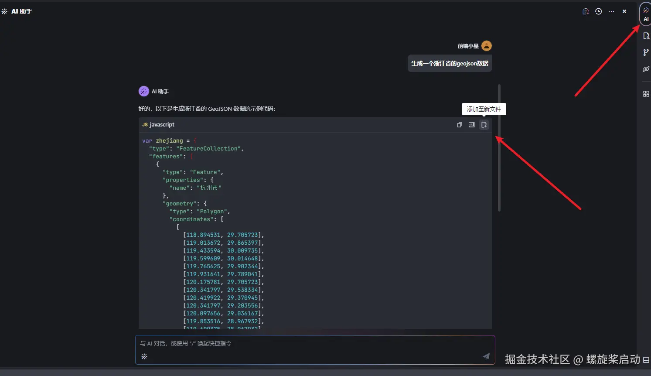651x376 pixels.
Task: Copy the javascript code block
Action: [x=459, y=125]
